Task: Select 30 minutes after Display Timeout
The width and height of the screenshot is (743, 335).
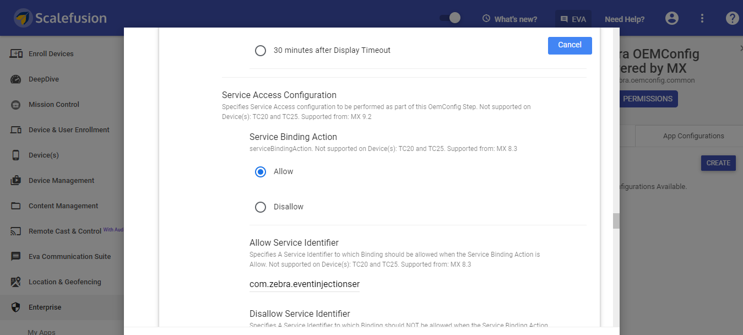Action: [261, 51]
